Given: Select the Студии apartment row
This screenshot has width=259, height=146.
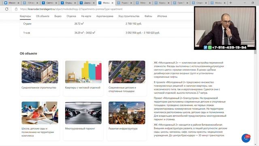Looking at the screenshot, I should (x=106, y=24).
